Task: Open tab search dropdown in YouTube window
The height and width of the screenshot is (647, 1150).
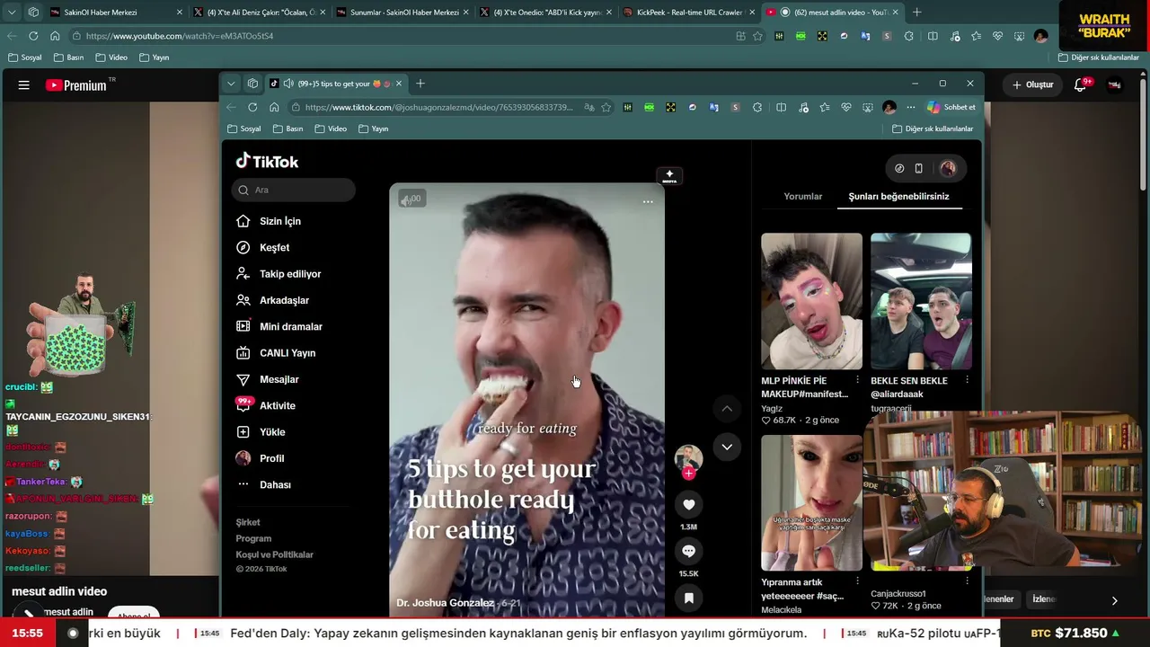Action: [x=12, y=13]
